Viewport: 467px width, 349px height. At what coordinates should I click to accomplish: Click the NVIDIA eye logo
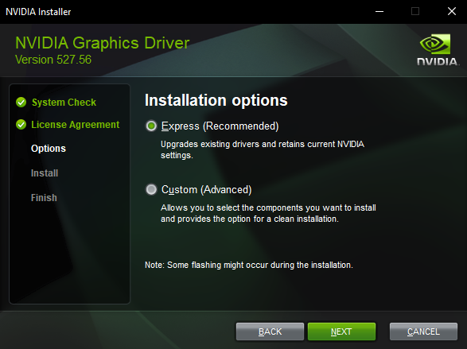pyautogui.click(x=435, y=44)
